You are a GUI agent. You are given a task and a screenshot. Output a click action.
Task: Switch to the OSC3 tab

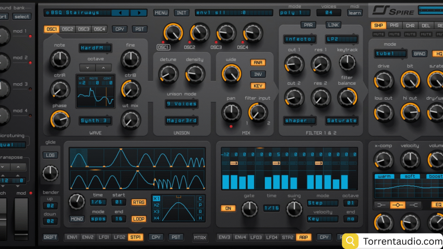click(83, 29)
